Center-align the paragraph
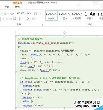Image resolution: width=103 pixels, height=110 pixels. [x=3, y=19]
